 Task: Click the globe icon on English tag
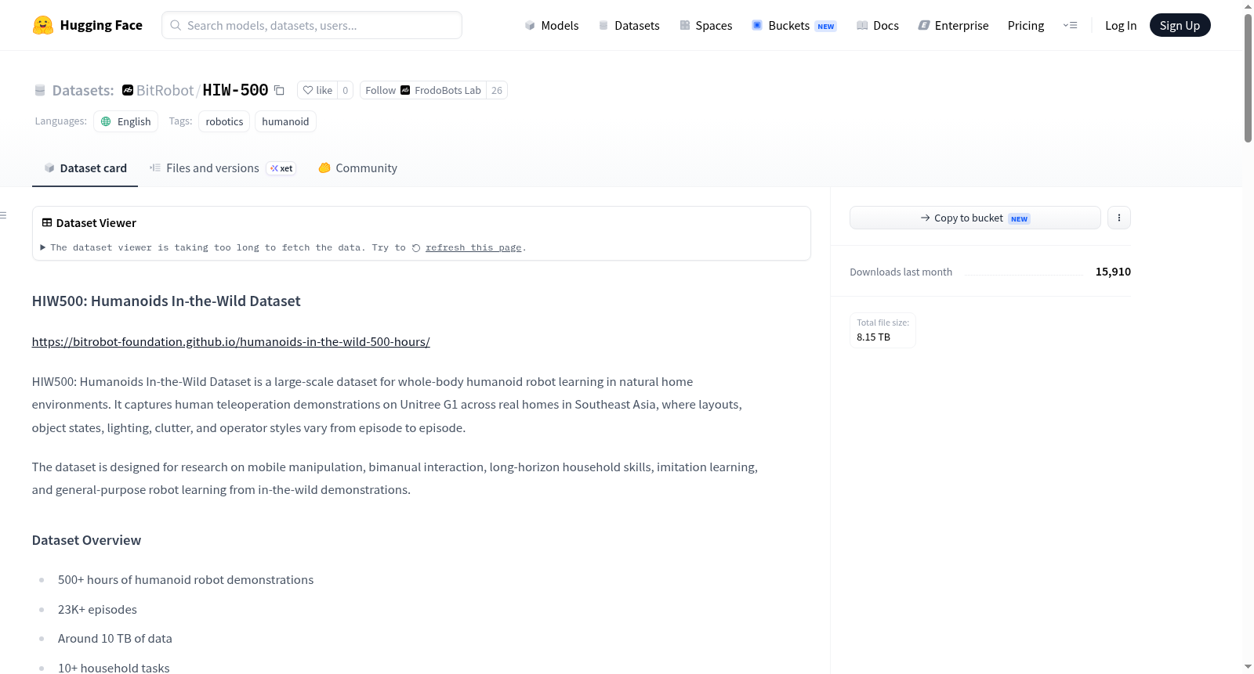coord(106,121)
